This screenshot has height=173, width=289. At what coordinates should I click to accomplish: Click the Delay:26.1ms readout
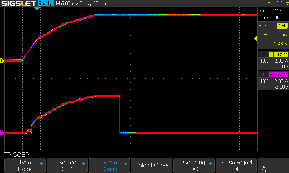pos(94,3)
